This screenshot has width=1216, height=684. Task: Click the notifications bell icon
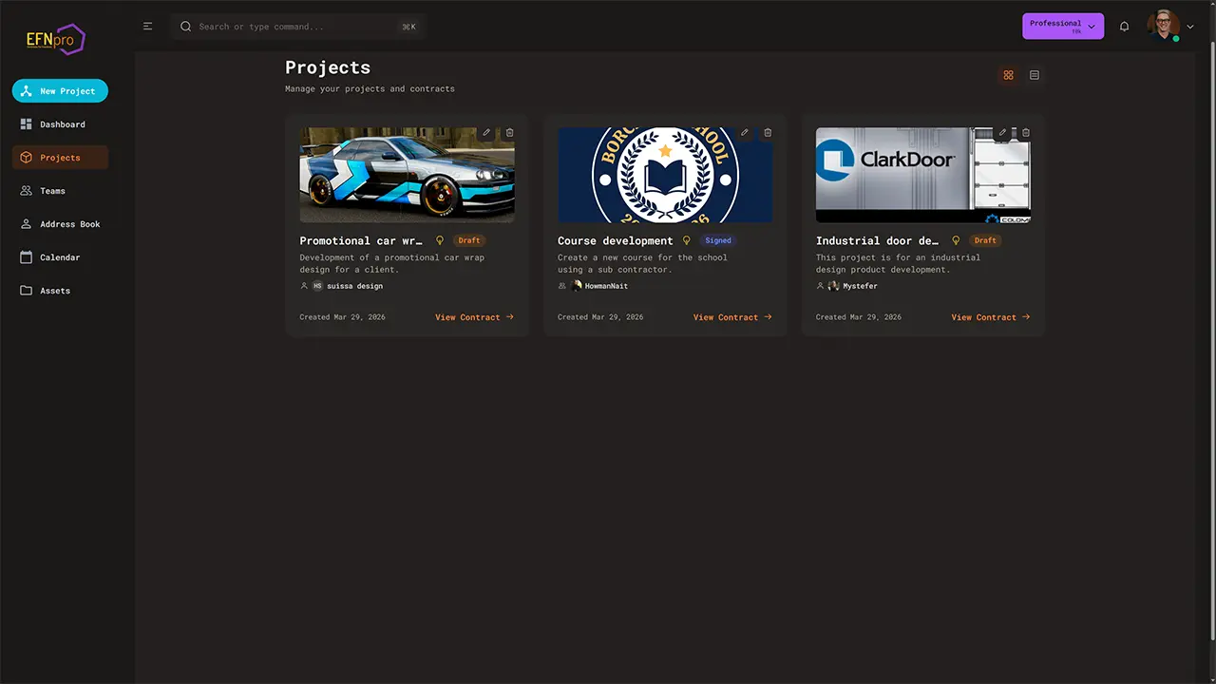[1124, 27]
